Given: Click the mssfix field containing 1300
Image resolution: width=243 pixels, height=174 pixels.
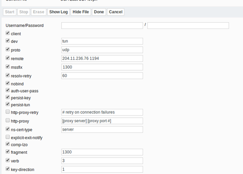Looking at the screenshot, I should pyautogui.click(x=102, y=67).
